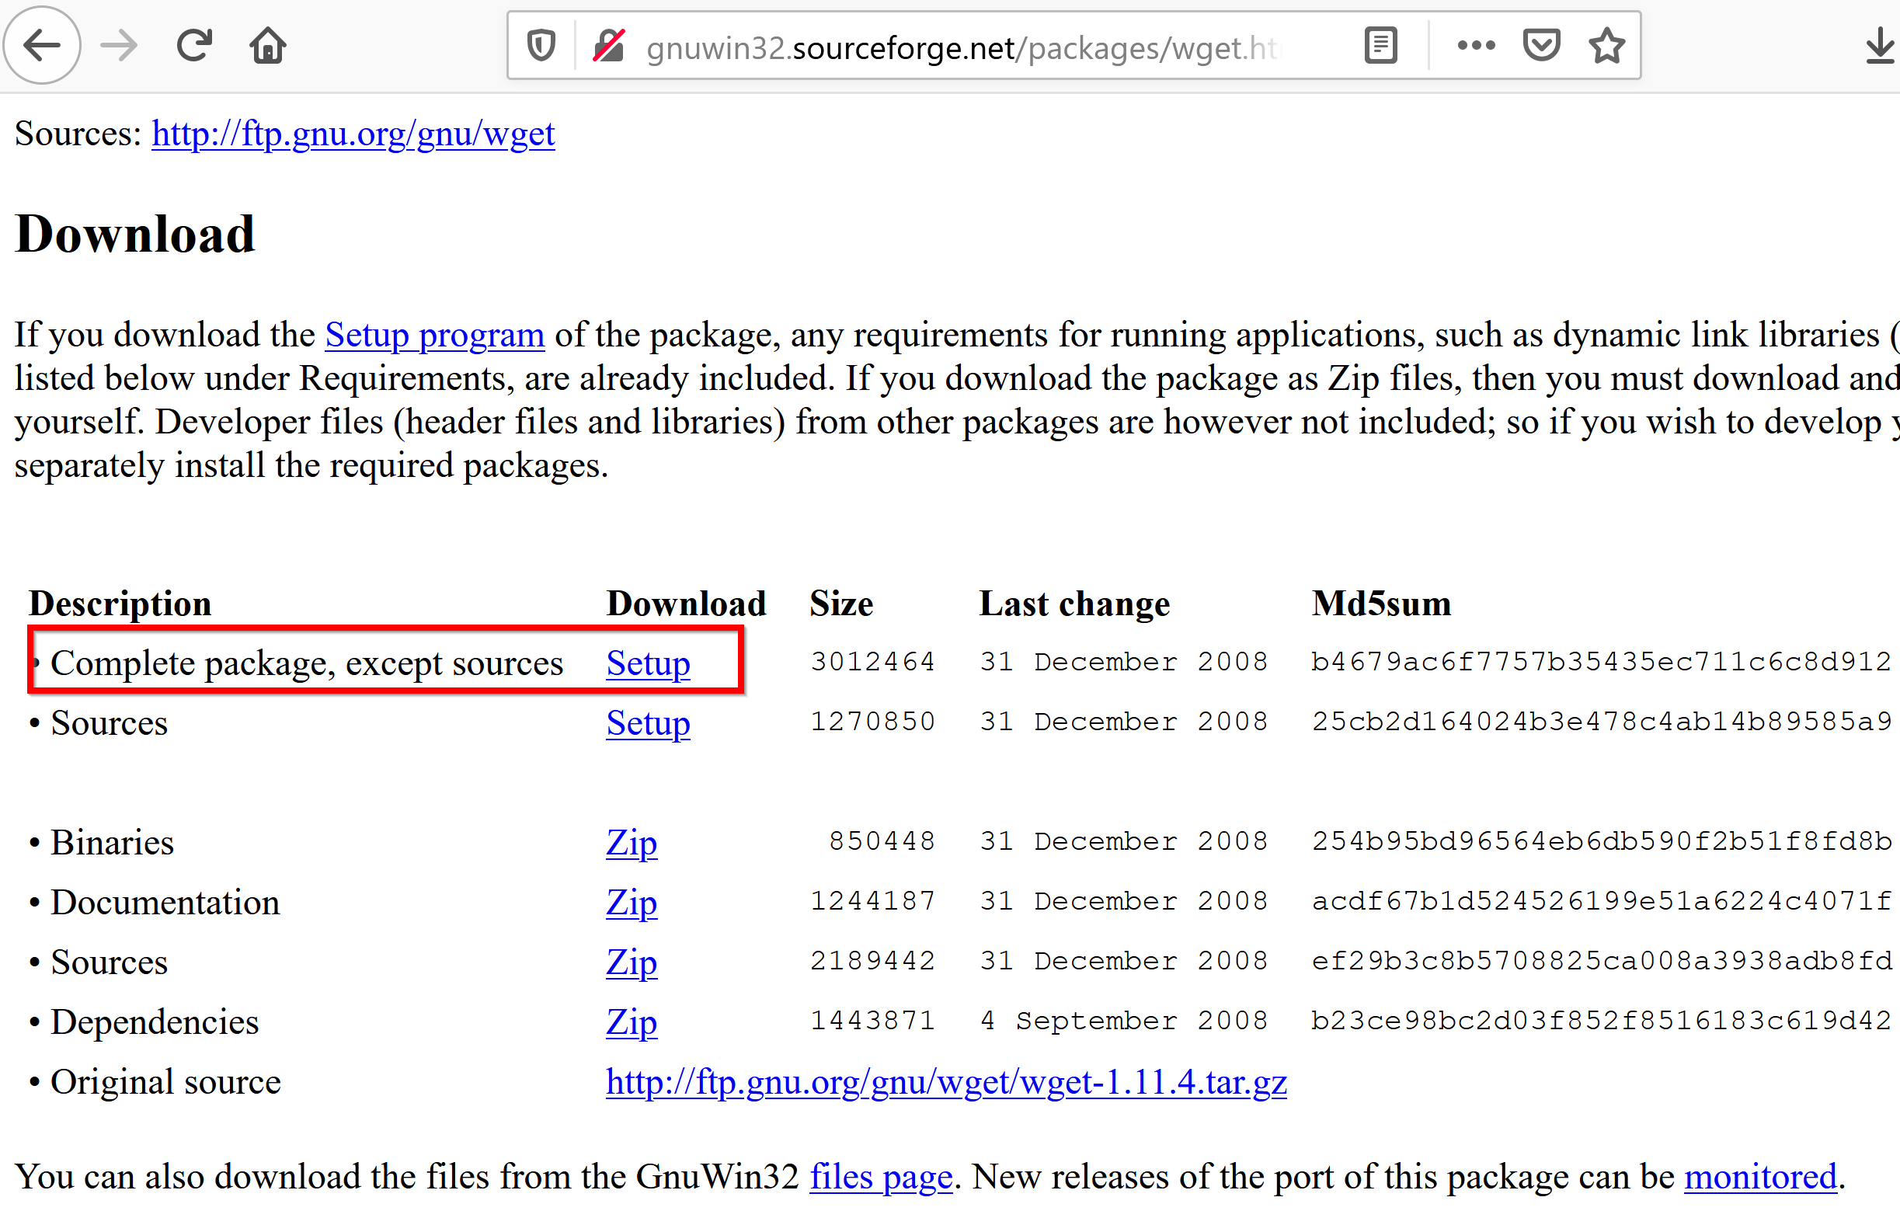Screen dimensions: 1900x1218
Task: Reload the current page
Action: pyautogui.click(x=193, y=45)
